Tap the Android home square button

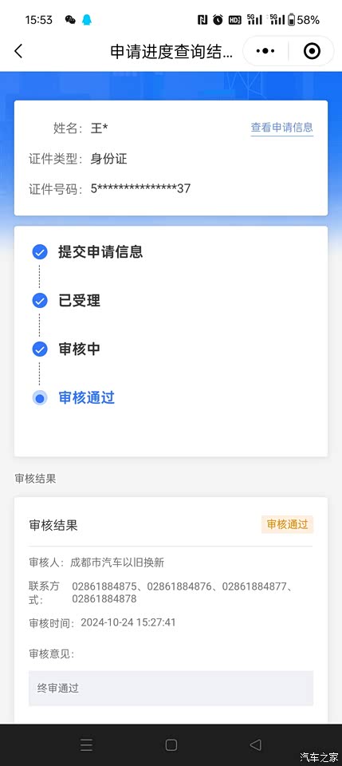pyautogui.click(x=171, y=744)
